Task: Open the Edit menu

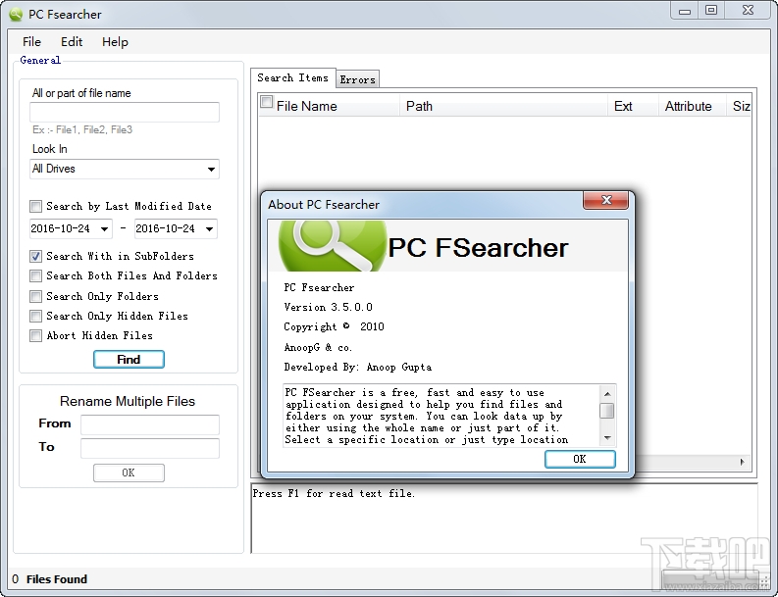Action: [x=72, y=41]
